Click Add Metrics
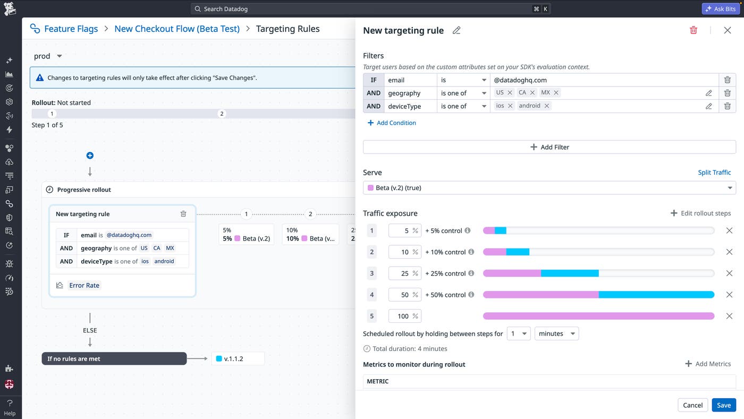The image size is (744, 419). tap(707, 364)
